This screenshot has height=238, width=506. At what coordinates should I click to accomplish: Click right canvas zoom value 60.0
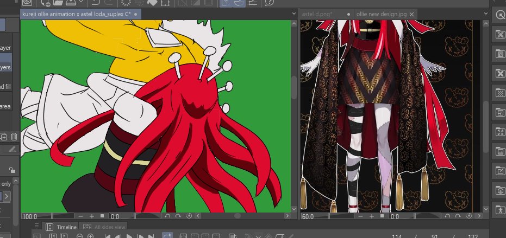pyautogui.click(x=308, y=216)
